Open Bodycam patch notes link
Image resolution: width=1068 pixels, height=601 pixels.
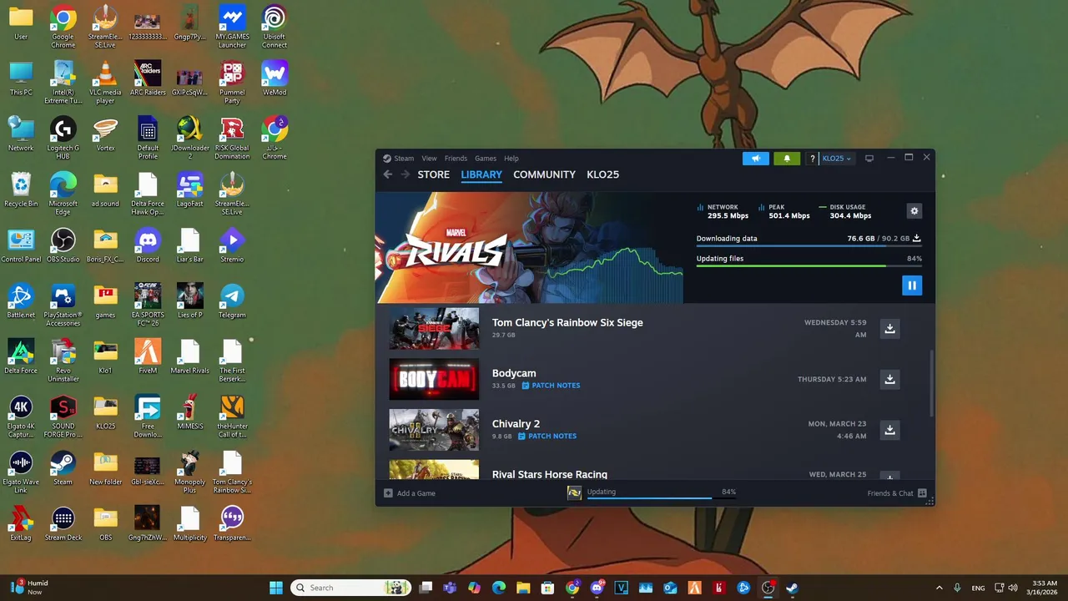tap(551, 386)
